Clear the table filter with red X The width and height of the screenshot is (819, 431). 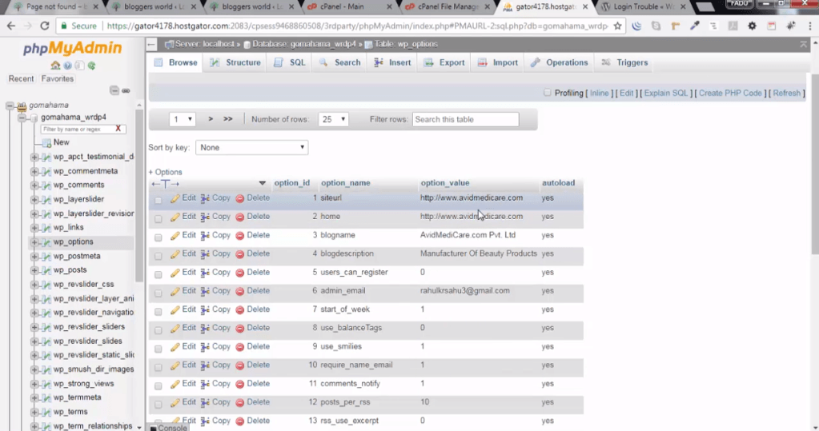pos(118,129)
